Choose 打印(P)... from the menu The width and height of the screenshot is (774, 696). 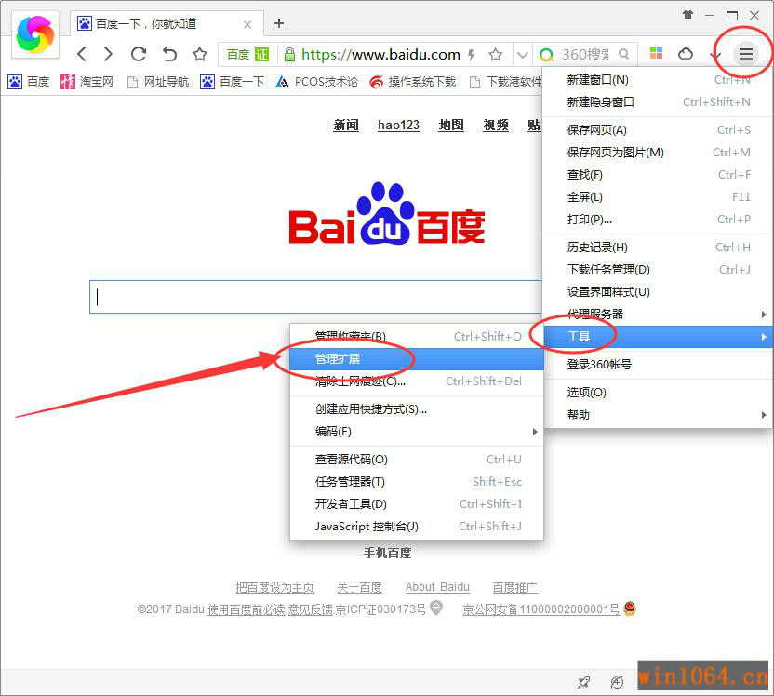(x=658, y=220)
